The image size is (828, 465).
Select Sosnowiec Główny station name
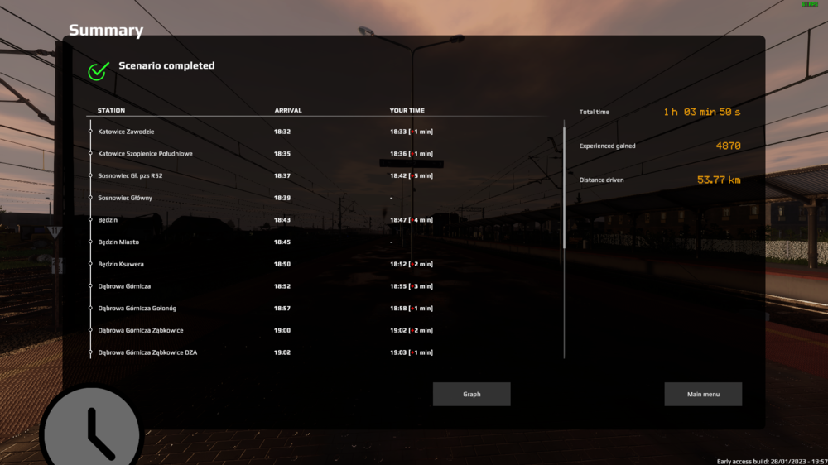tap(125, 198)
